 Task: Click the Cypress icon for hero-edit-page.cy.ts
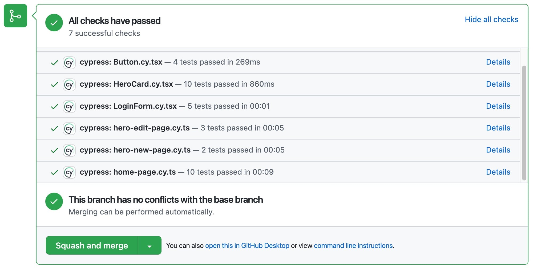[69, 128]
